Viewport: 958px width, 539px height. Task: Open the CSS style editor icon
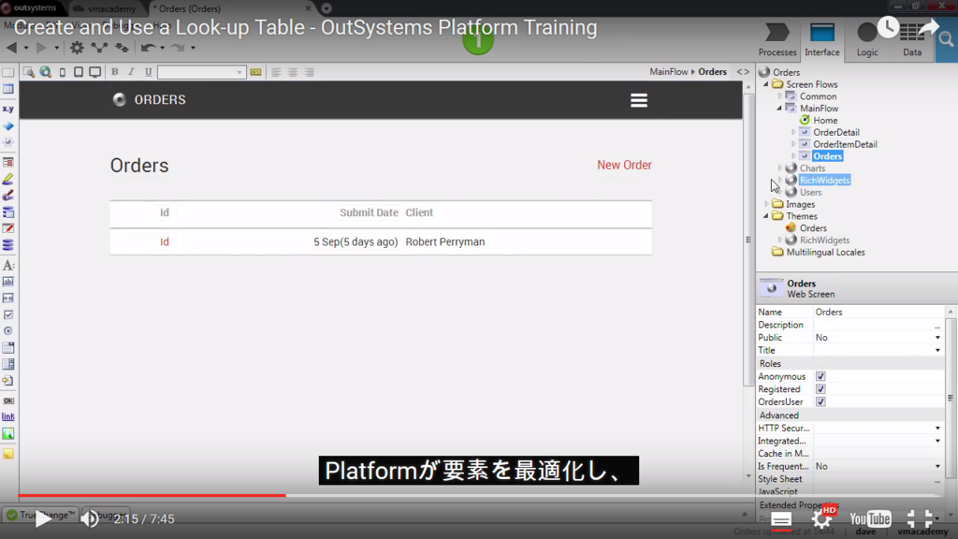[255, 71]
